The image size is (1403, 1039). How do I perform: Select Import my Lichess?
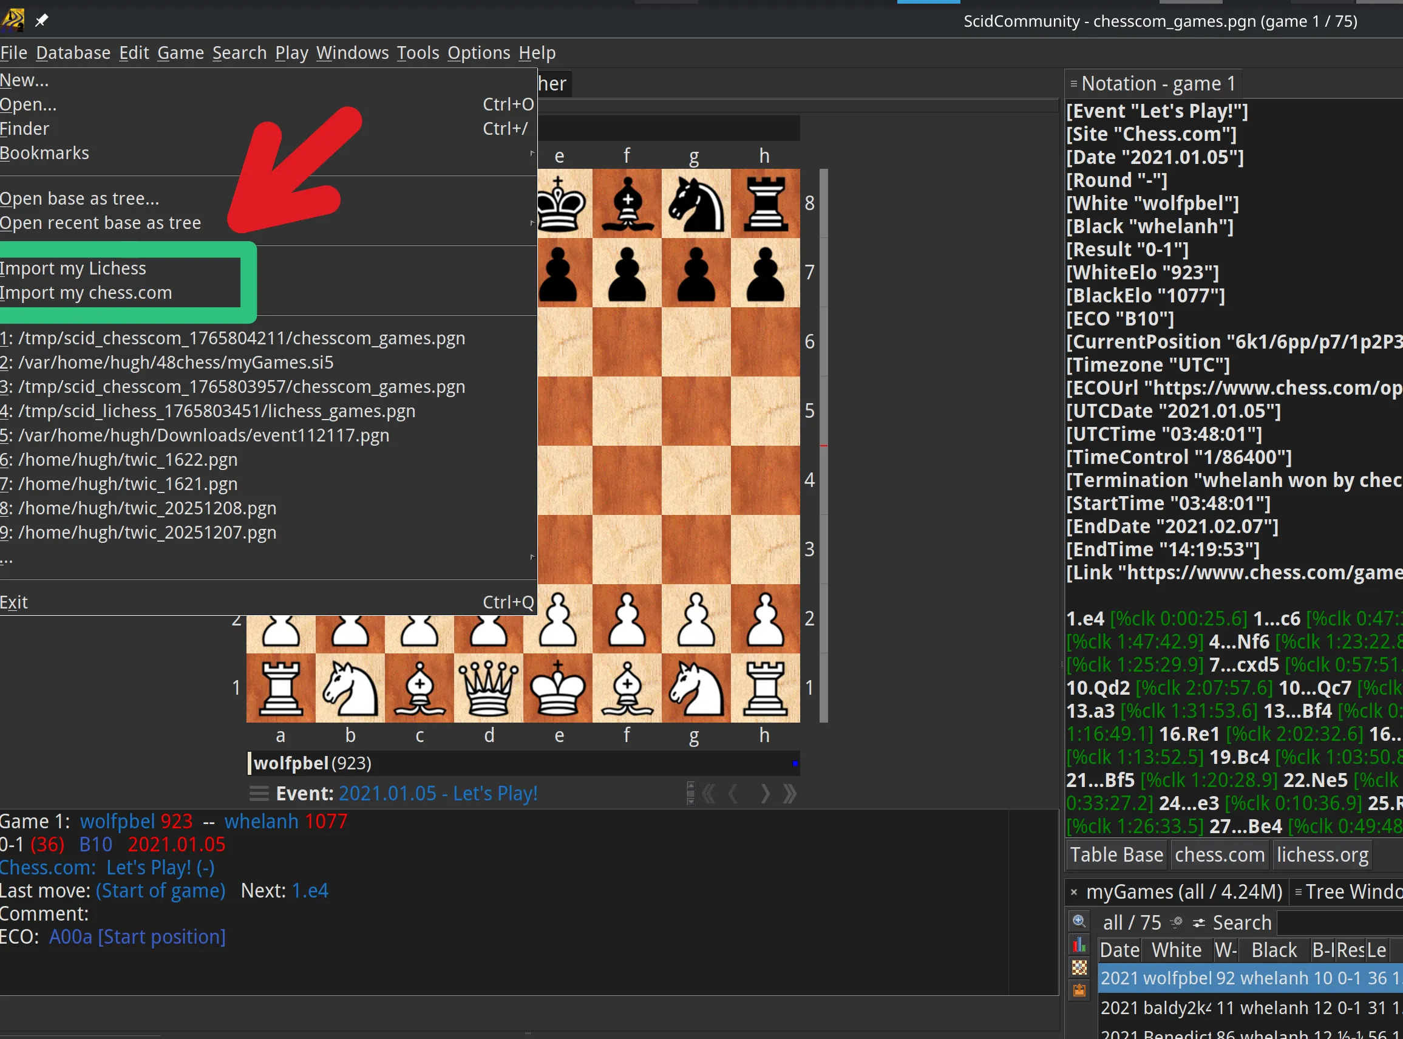(x=268, y=268)
